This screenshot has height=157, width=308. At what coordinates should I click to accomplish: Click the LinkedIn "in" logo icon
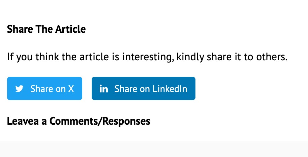click(104, 89)
